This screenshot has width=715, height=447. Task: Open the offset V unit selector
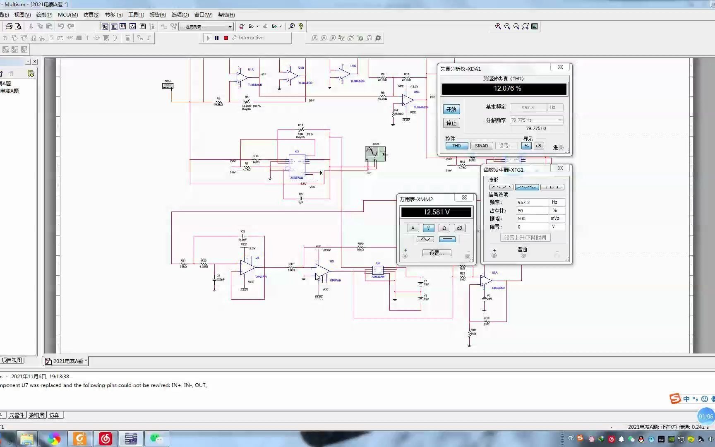tap(557, 227)
